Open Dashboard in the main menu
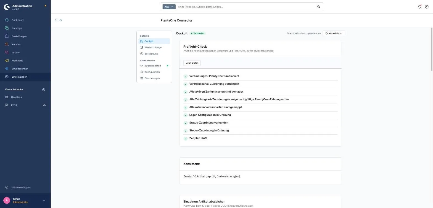This screenshot has height=208, width=433. point(25,20)
